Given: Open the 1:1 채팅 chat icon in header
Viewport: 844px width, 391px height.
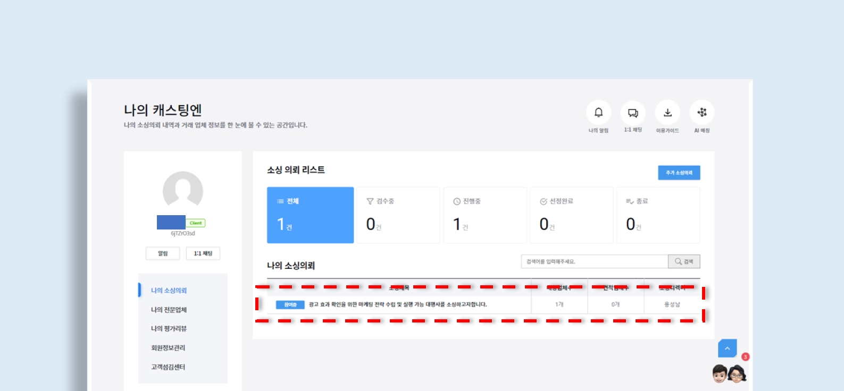Looking at the screenshot, I should click(x=633, y=113).
